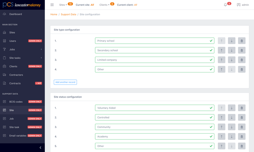Screen dimensions: 254x152
Task: Click the hamburger menu icon
Action: coord(52,5)
